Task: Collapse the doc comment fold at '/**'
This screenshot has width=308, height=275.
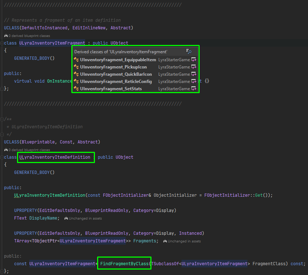Action: pos(2,119)
